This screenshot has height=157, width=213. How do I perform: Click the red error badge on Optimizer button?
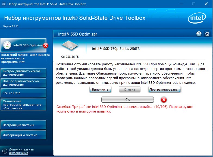pyautogui.click(x=46, y=46)
